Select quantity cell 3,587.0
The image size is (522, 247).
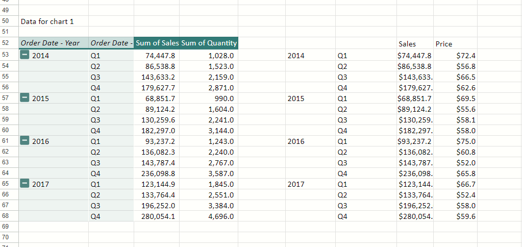click(x=209, y=173)
